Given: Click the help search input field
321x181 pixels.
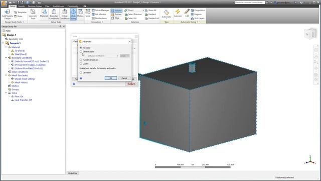Looking at the screenshot, I should (250, 3).
